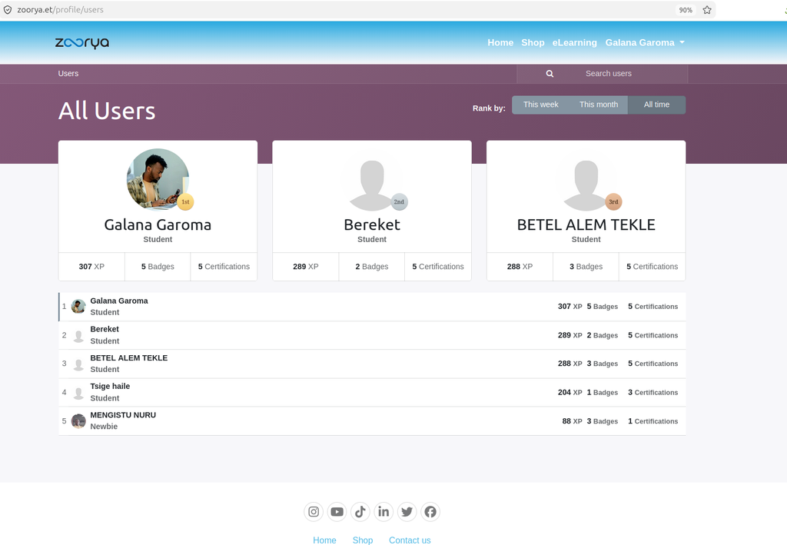Click BETEL ALEM TEKLE in ranked list
The height and width of the screenshot is (545, 787).
[x=129, y=357]
